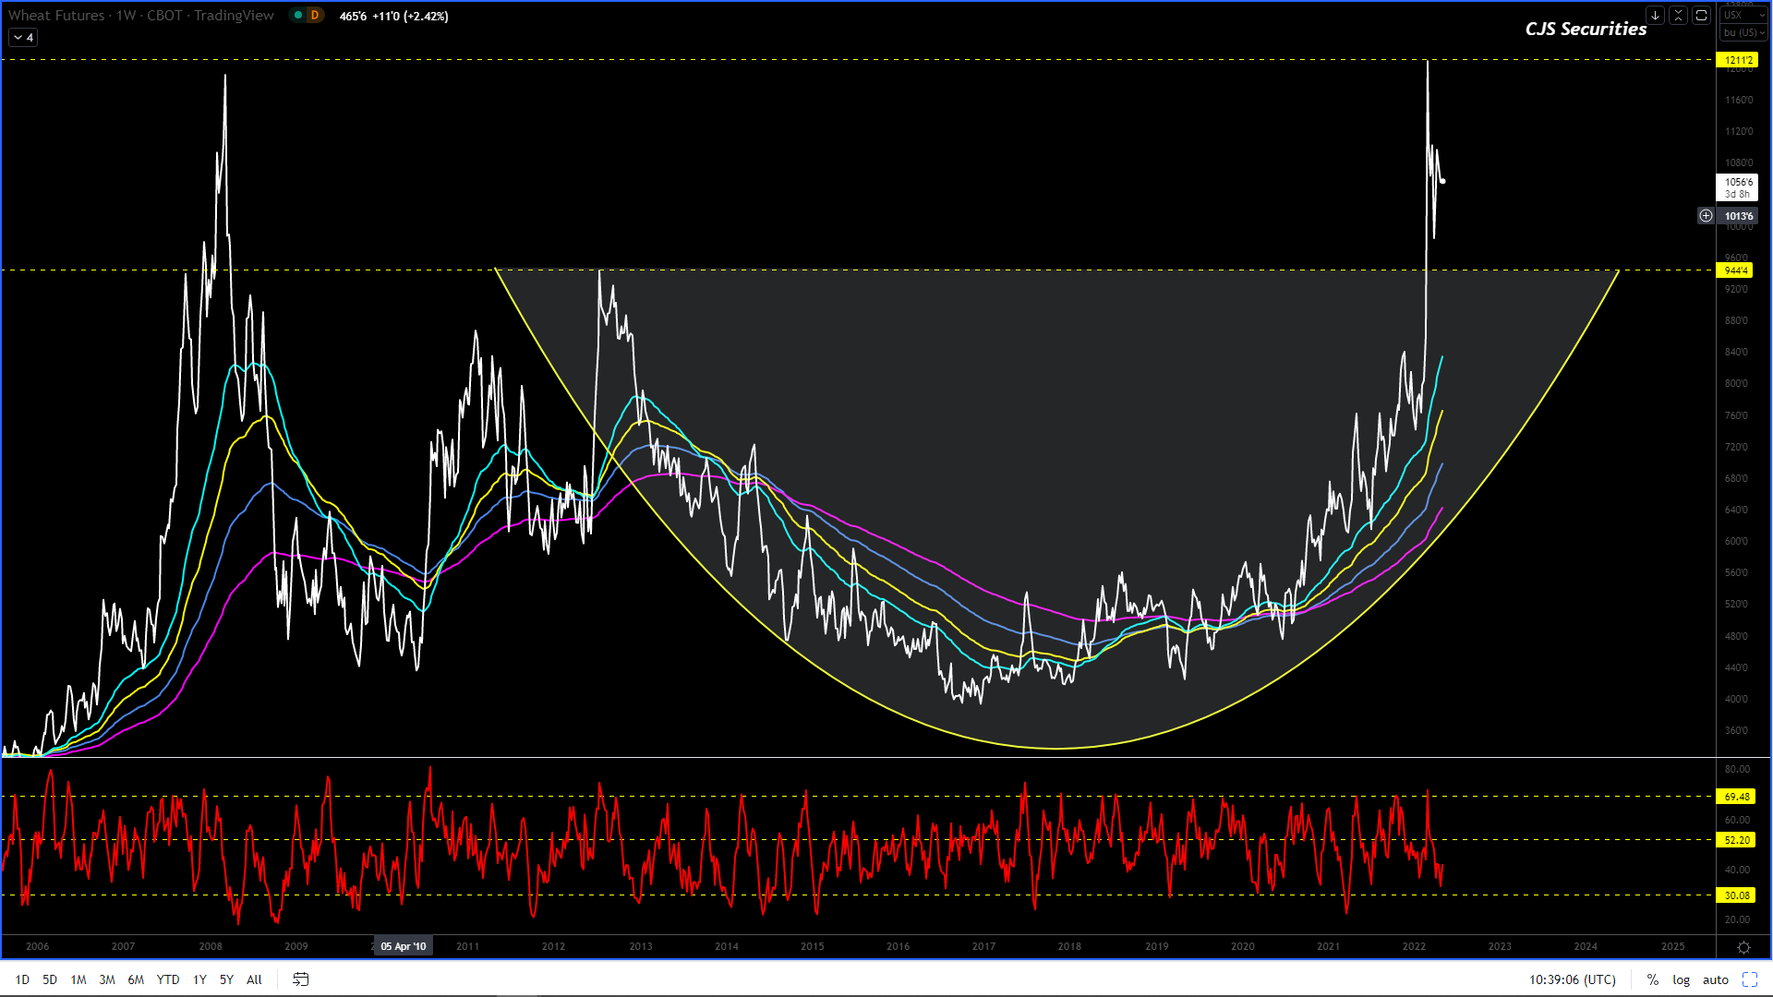The width and height of the screenshot is (1773, 997).
Task: Select the YTD time range
Action: click(168, 979)
